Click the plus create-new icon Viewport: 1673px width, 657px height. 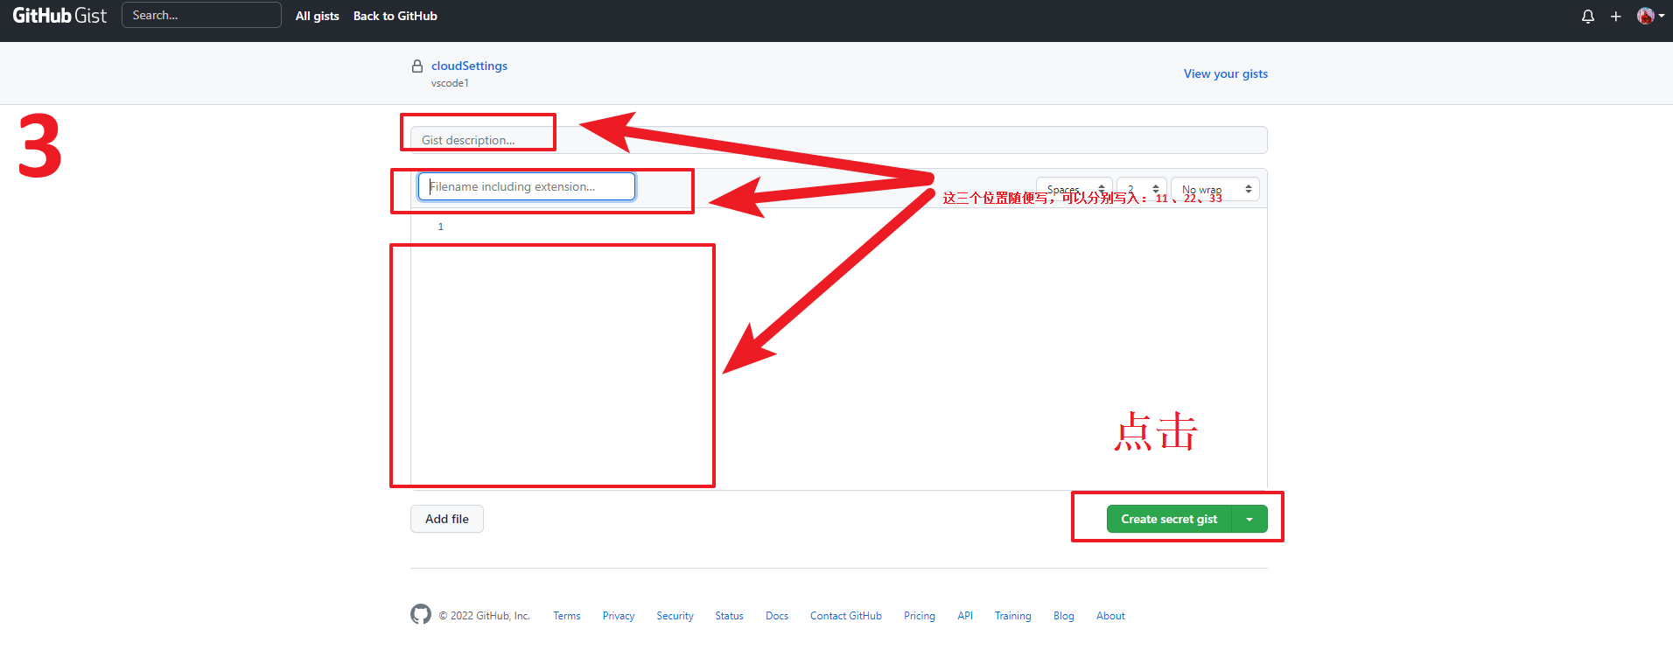coord(1616,16)
